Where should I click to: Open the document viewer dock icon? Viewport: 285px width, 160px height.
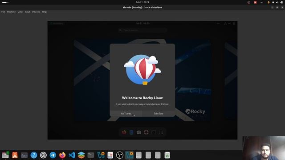[x=110, y=155]
